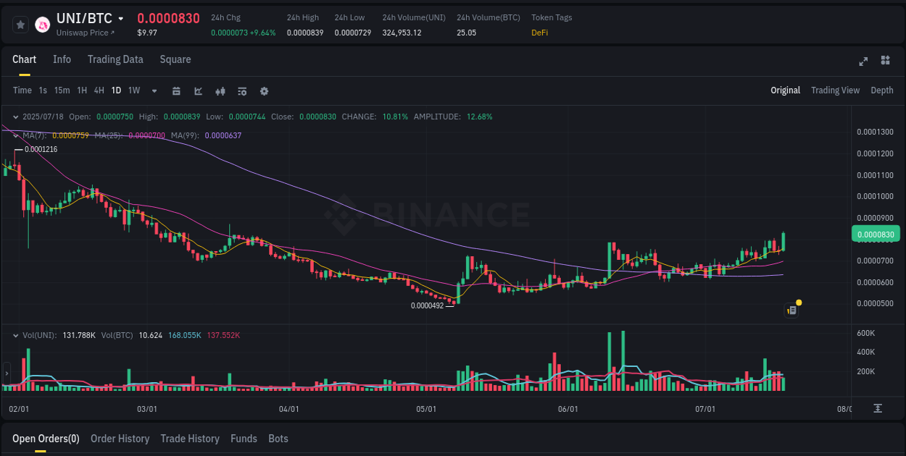Screen dimensions: 906x456
Task: Open the news notes icon on chart
Action: pos(791,310)
